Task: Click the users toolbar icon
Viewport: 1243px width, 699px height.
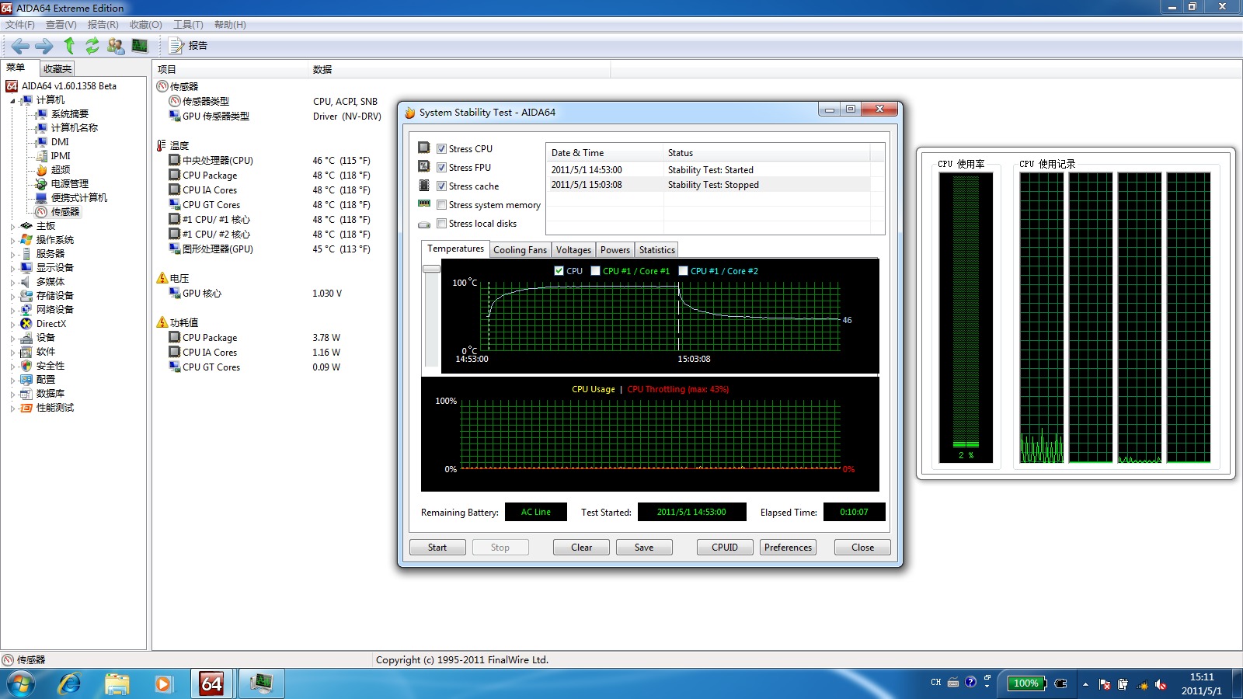Action: (116, 46)
